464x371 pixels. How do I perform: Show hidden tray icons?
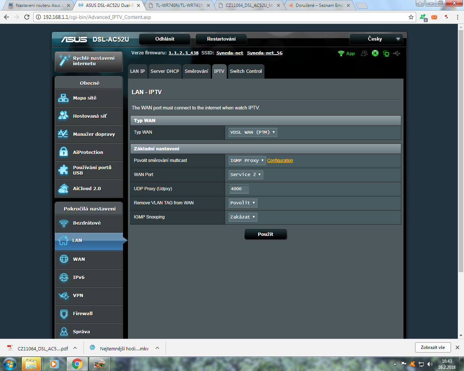(x=395, y=364)
